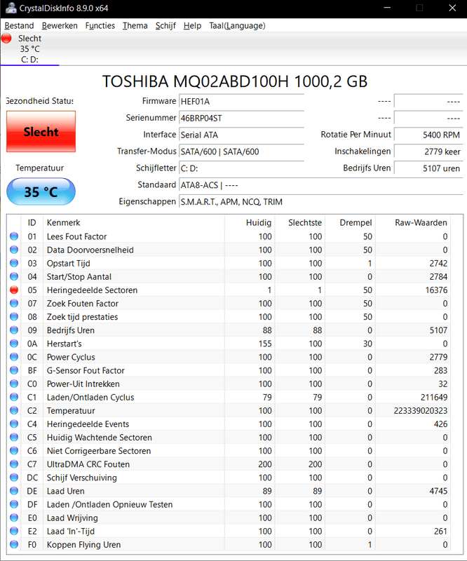
Task: Click the Schijfletter field C: D:
Action: (241, 168)
